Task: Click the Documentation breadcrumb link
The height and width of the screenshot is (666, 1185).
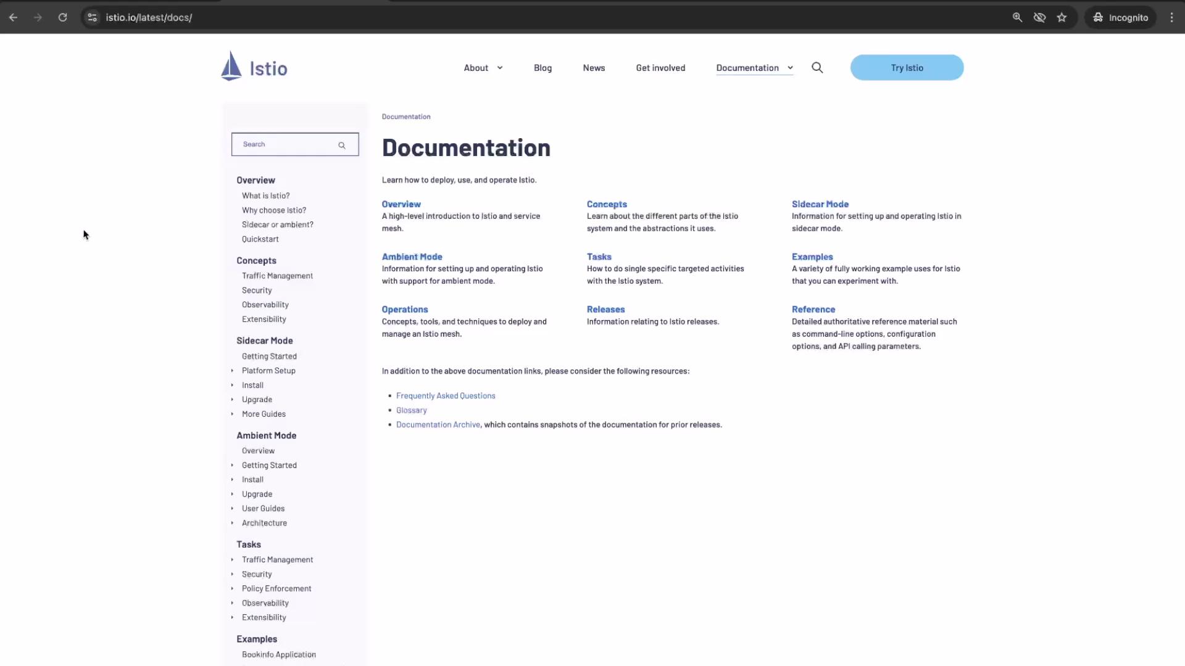Action: click(x=406, y=117)
